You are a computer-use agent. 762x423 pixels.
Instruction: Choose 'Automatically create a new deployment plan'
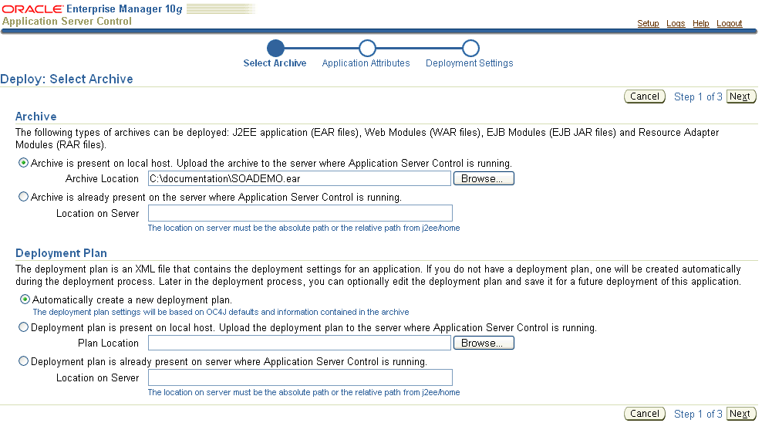(x=25, y=299)
